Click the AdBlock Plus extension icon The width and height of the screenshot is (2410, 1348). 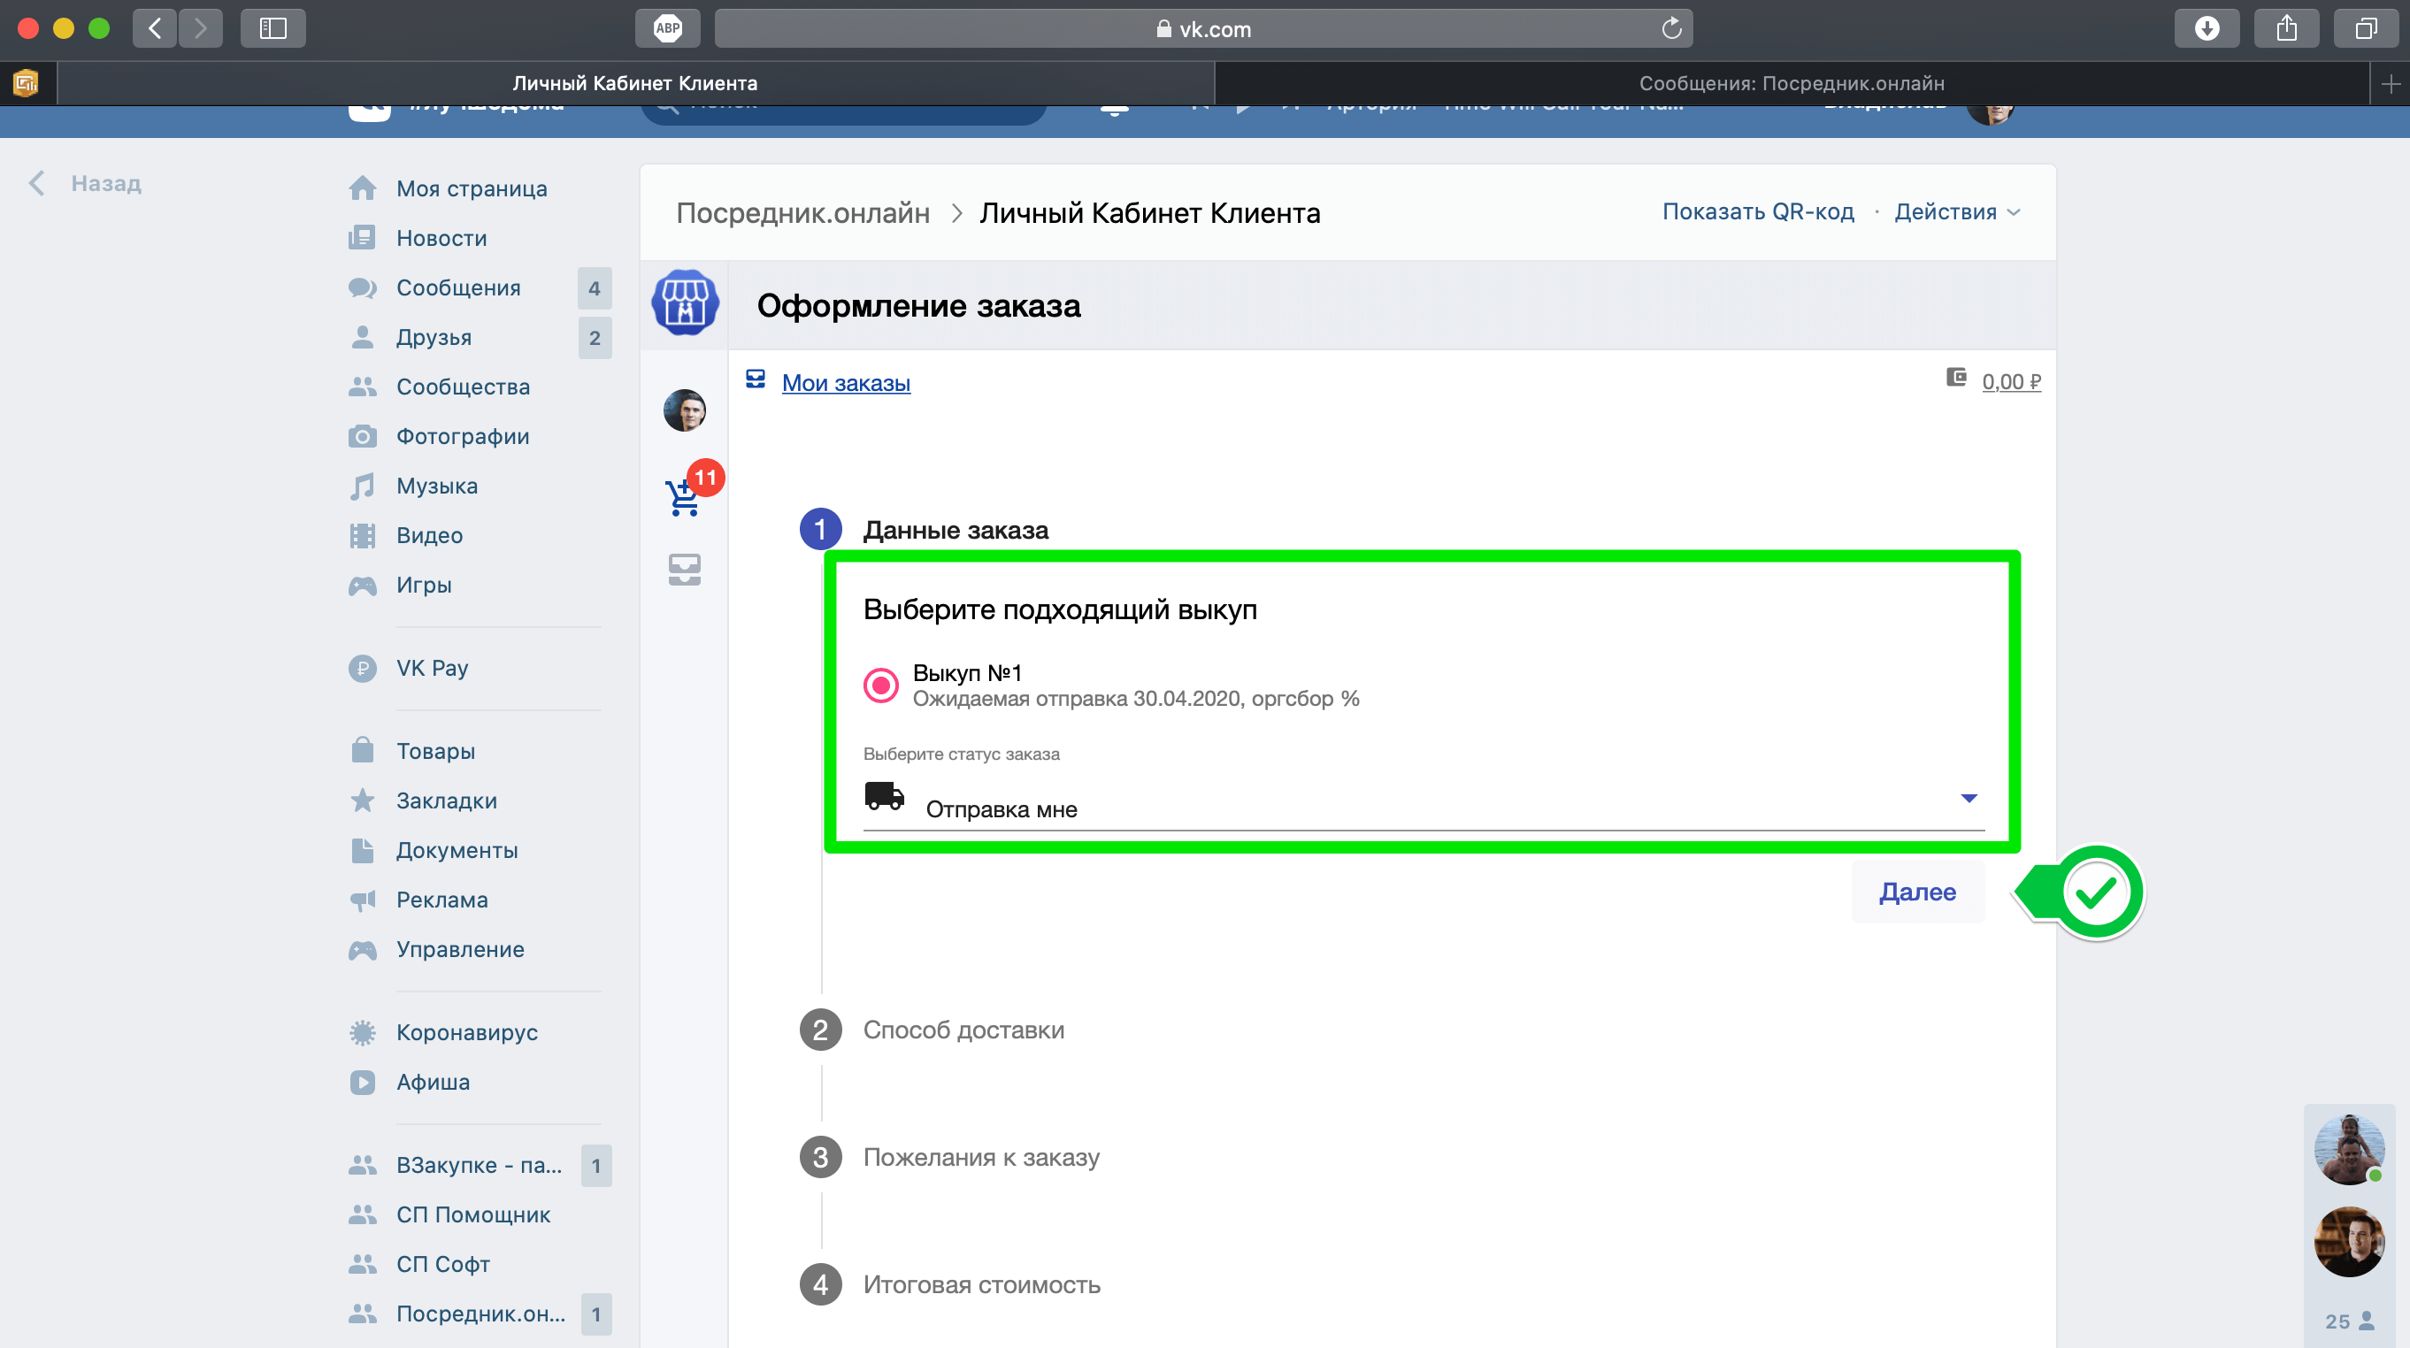pyautogui.click(x=667, y=29)
